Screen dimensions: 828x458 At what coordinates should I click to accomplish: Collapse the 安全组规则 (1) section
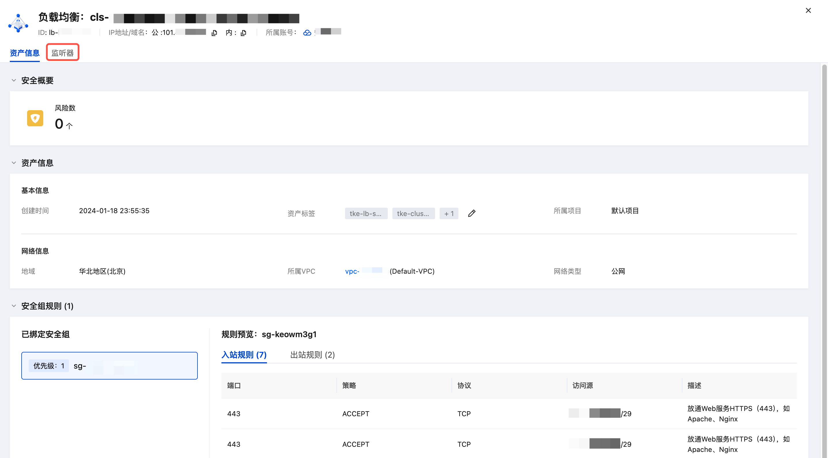(x=14, y=306)
